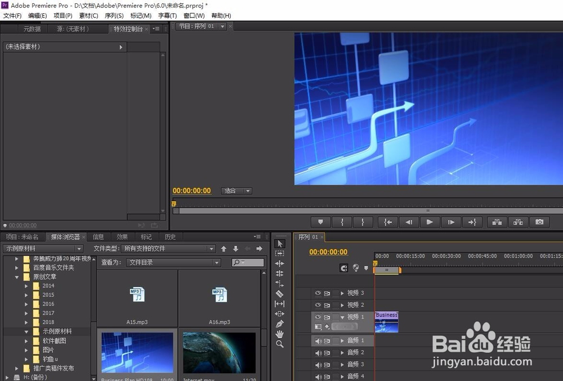Expand the 视频 3 track
Viewport: 563px width, 381px height.
tap(342, 293)
